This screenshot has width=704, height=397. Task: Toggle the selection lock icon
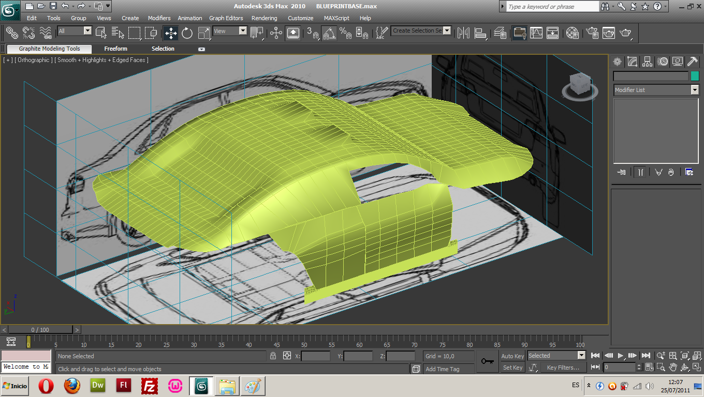point(273,356)
